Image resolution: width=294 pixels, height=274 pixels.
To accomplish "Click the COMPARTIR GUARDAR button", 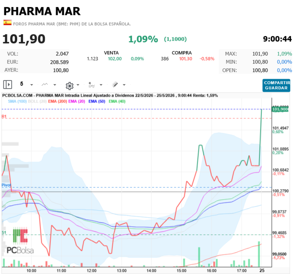I will 276,85.
